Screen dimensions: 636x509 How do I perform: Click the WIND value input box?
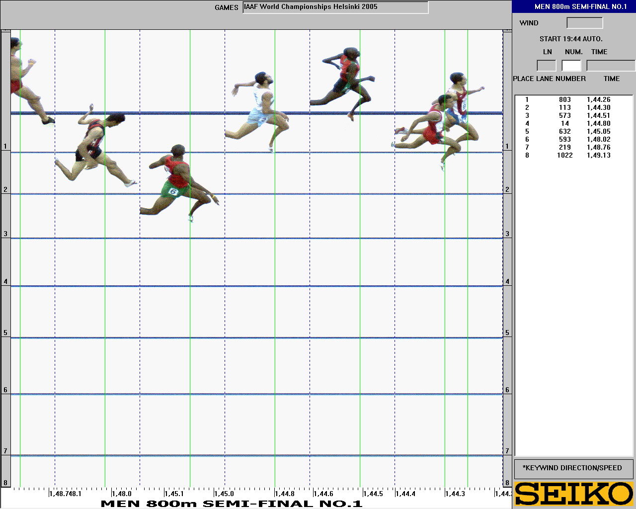click(x=584, y=23)
